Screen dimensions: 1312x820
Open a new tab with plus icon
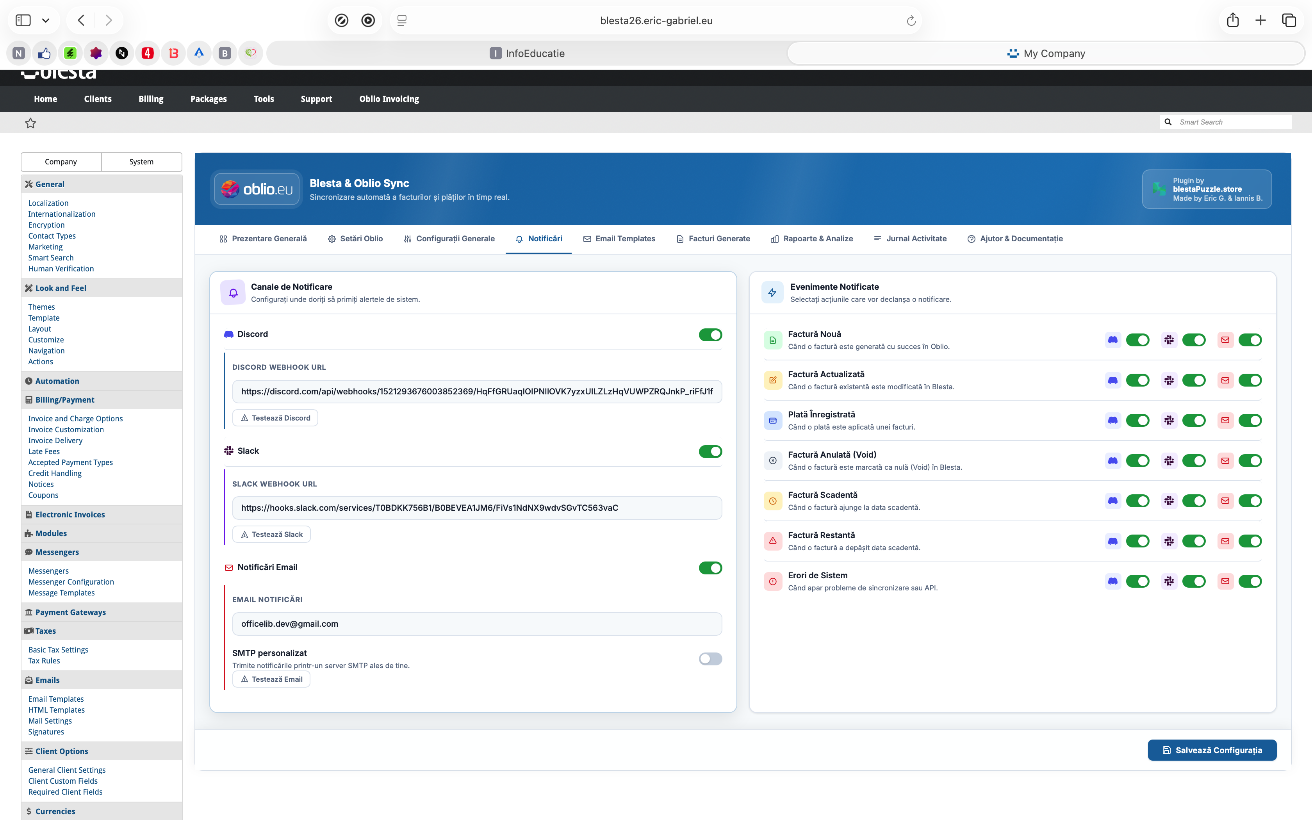(x=1260, y=21)
